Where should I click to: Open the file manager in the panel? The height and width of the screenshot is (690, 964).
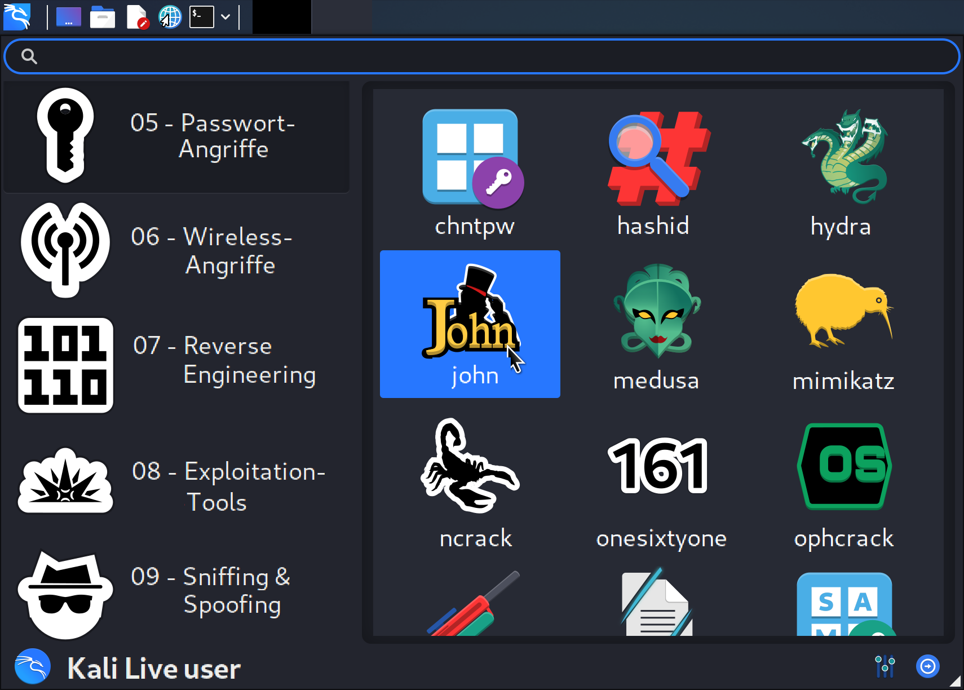(x=103, y=17)
